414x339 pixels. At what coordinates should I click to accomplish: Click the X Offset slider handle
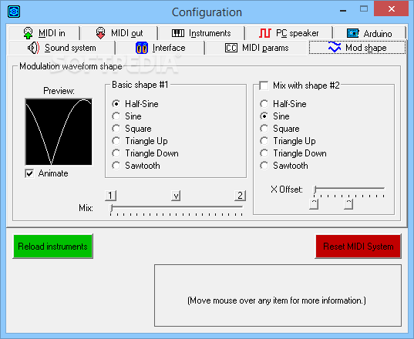point(315,190)
